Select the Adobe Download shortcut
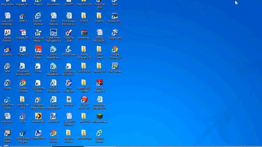This screenshot has height=147, width=262. point(7,36)
